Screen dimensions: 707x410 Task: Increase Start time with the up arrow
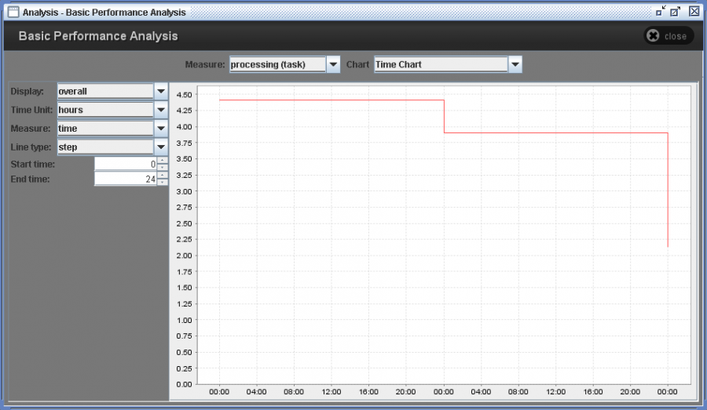point(163,161)
